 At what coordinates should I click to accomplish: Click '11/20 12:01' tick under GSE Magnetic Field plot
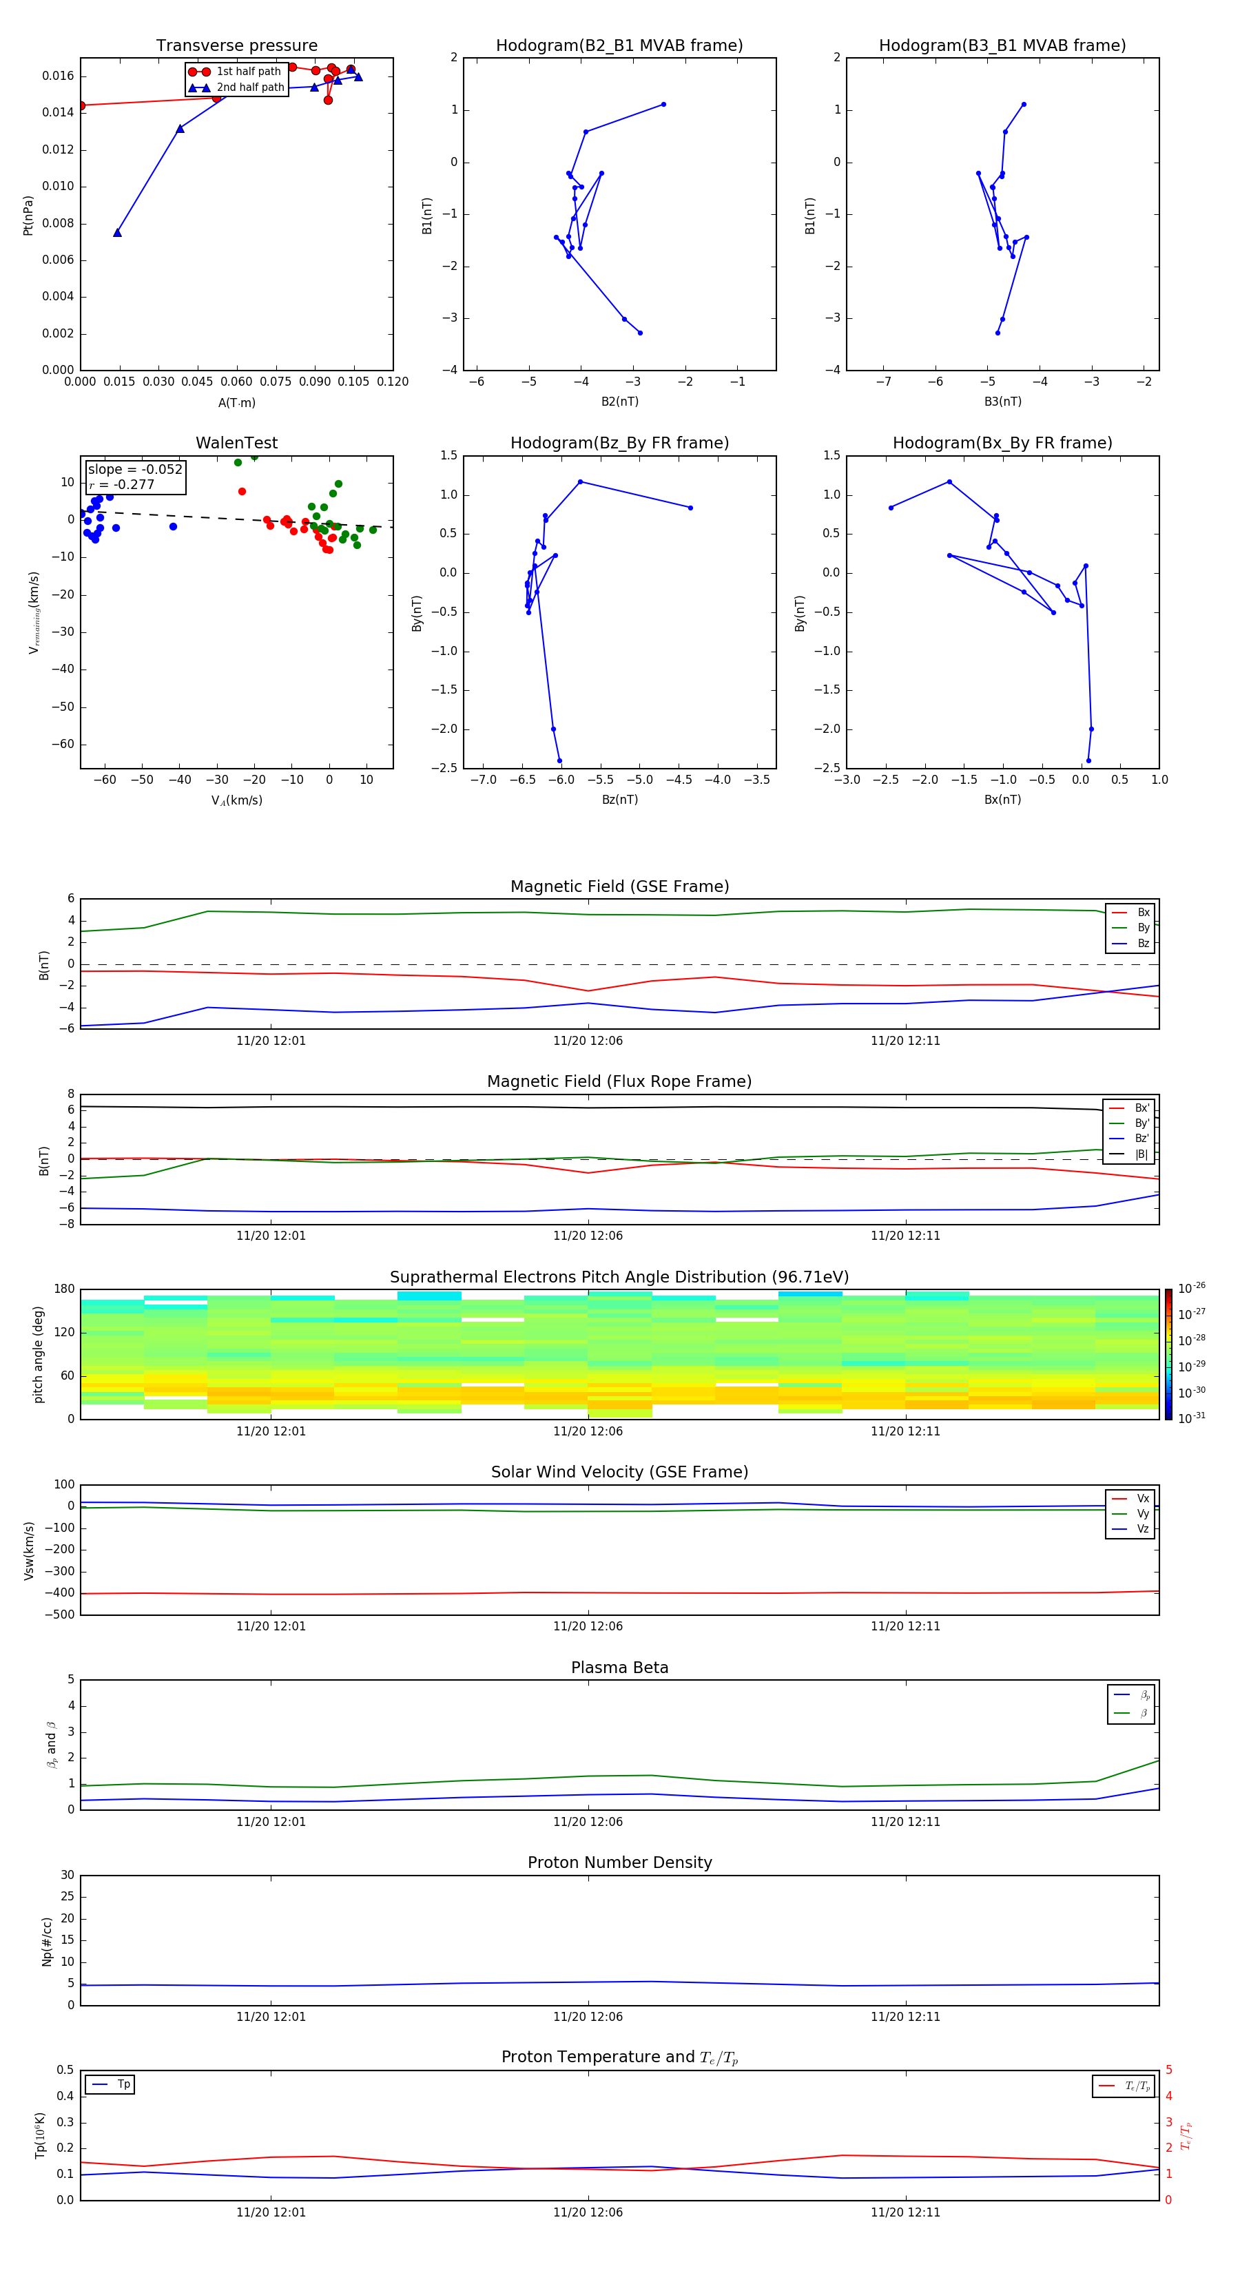click(x=271, y=1040)
